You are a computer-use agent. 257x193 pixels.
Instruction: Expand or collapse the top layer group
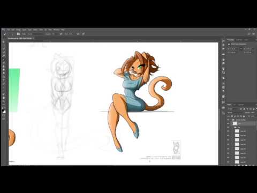(232, 120)
